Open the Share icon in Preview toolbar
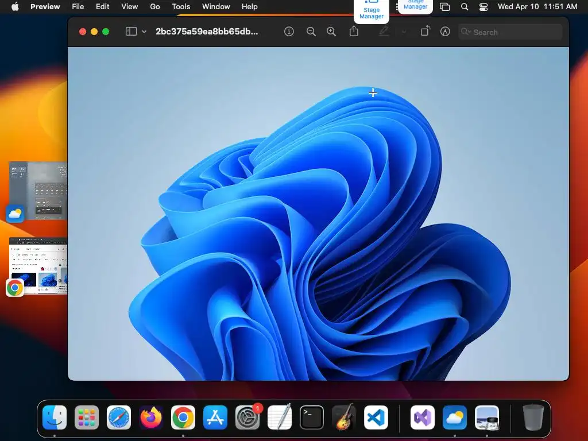This screenshot has height=441, width=588. click(354, 31)
